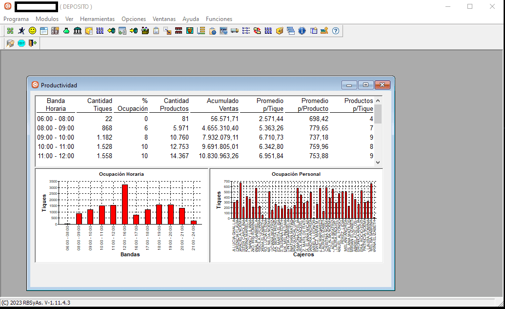Click the running man toolbar icon
The width and height of the screenshot is (505, 309).
tap(21, 31)
